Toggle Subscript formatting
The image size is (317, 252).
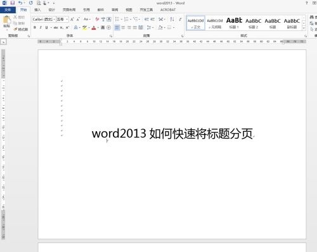click(x=61, y=27)
